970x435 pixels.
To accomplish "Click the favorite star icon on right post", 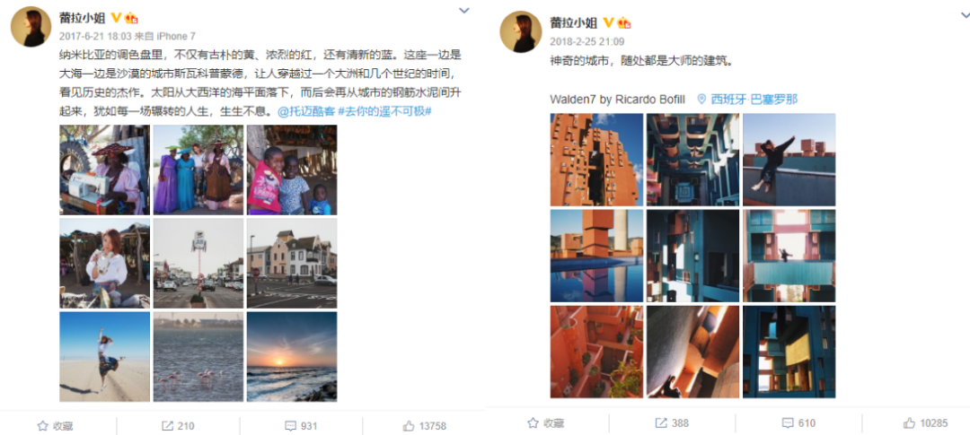I will 533,423.
